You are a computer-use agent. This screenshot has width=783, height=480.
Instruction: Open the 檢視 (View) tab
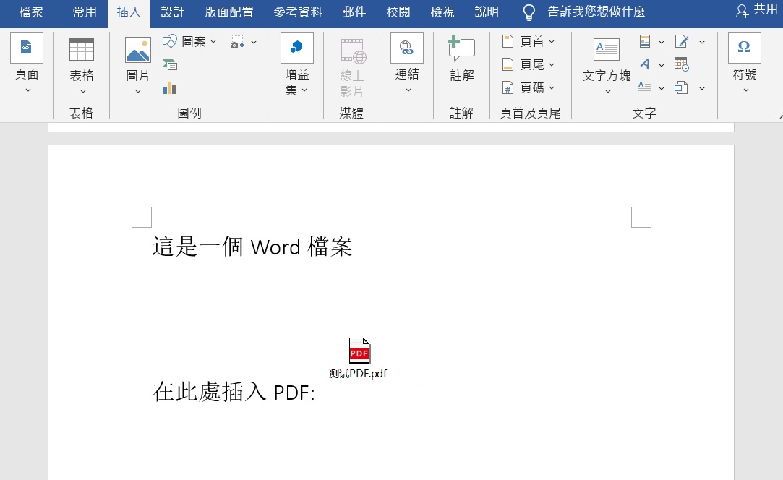(x=442, y=12)
